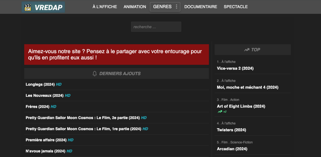Select the SPECTACLE menu item
Image resolution: width=321 pixels, height=157 pixels.
point(236,7)
